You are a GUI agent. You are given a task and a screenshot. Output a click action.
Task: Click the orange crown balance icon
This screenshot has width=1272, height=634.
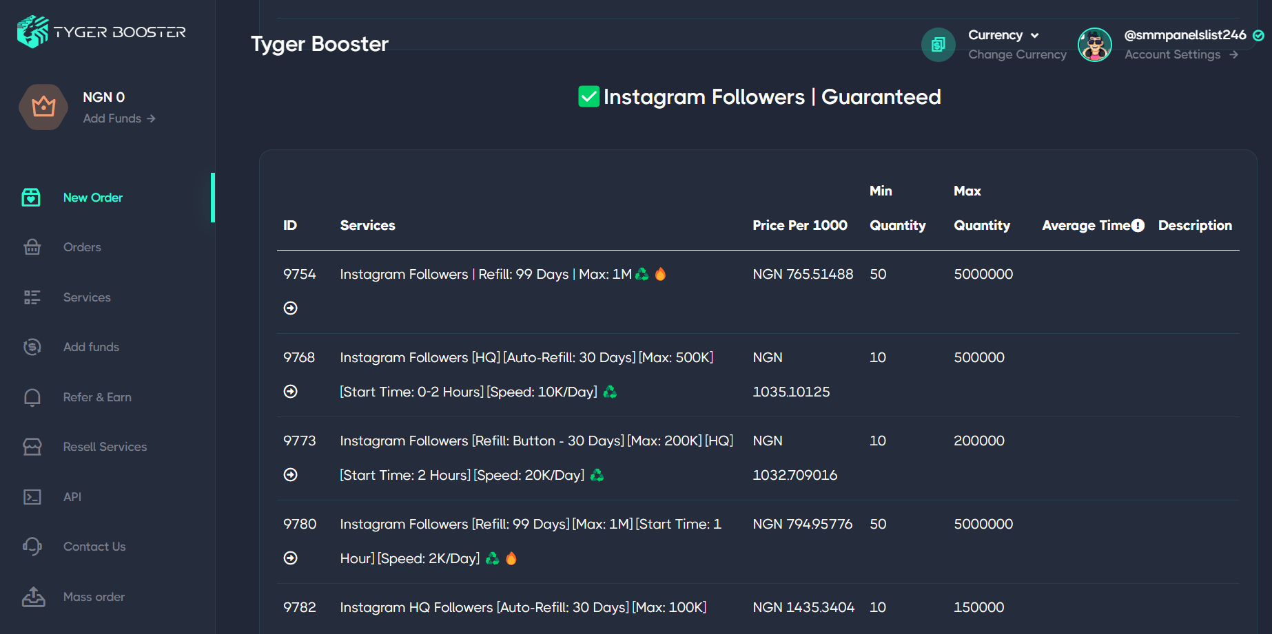43,107
